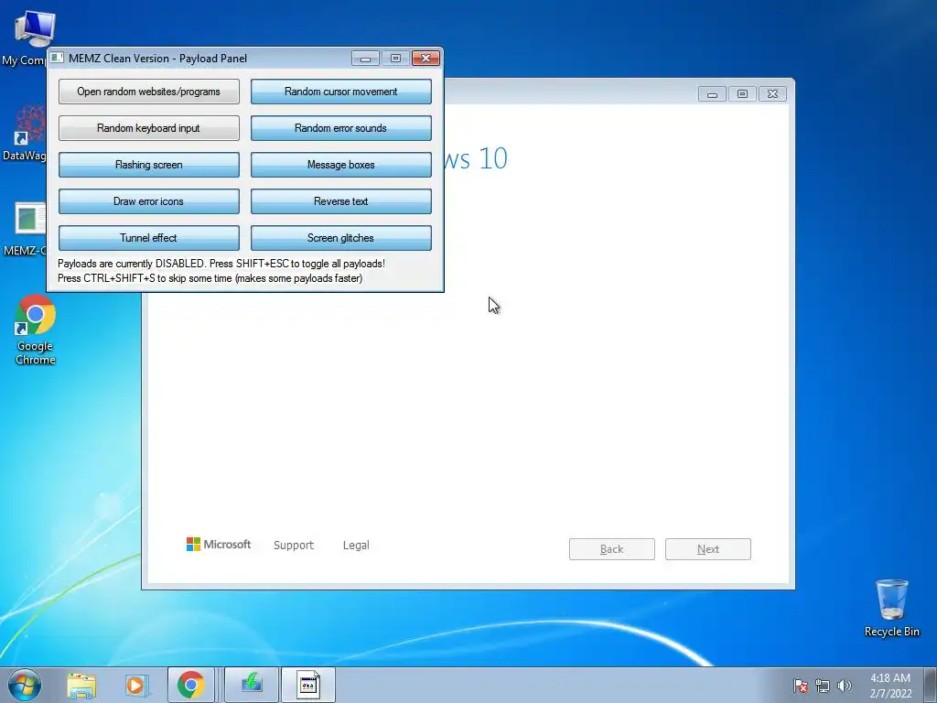Toggle Random keyboard input payload
Image resolution: width=937 pixels, height=703 pixels.
pos(149,128)
